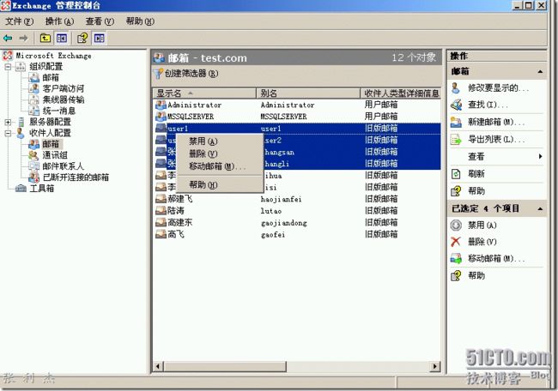This screenshot has width=558, height=391.
Task: Open the 帮助(H) menu in menu bar
Action: [140, 21]
